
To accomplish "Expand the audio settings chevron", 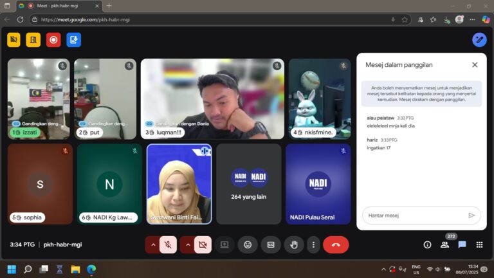I will point(153,245).
